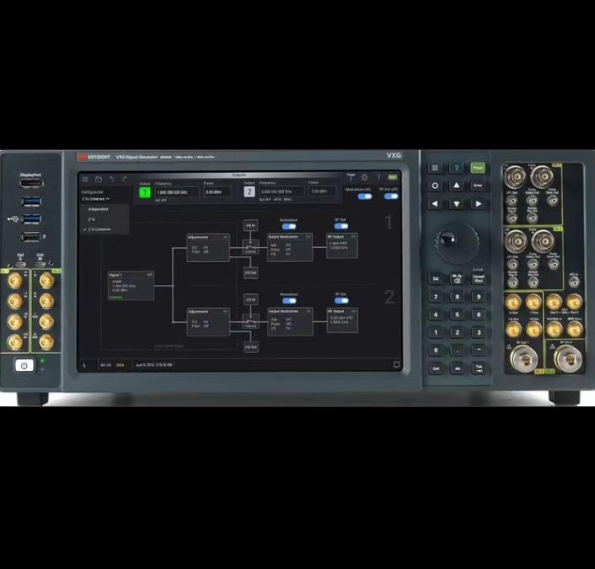Click channel 1 I/Q In block
The height and width of the screenshot is (569, 595).
pyautogui.click(x=250, y=225)
